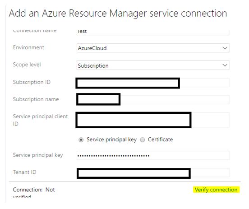249x209 pixels.
Task: Select the Service principal key radio button
Action: (x=81, y=139)
